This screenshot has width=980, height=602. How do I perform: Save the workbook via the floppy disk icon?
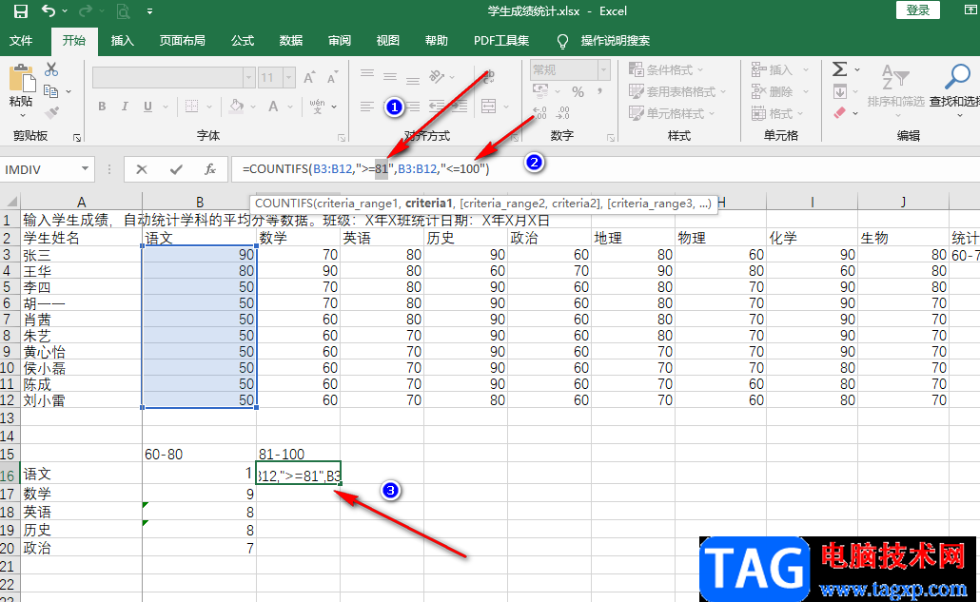tap(21, 10)
